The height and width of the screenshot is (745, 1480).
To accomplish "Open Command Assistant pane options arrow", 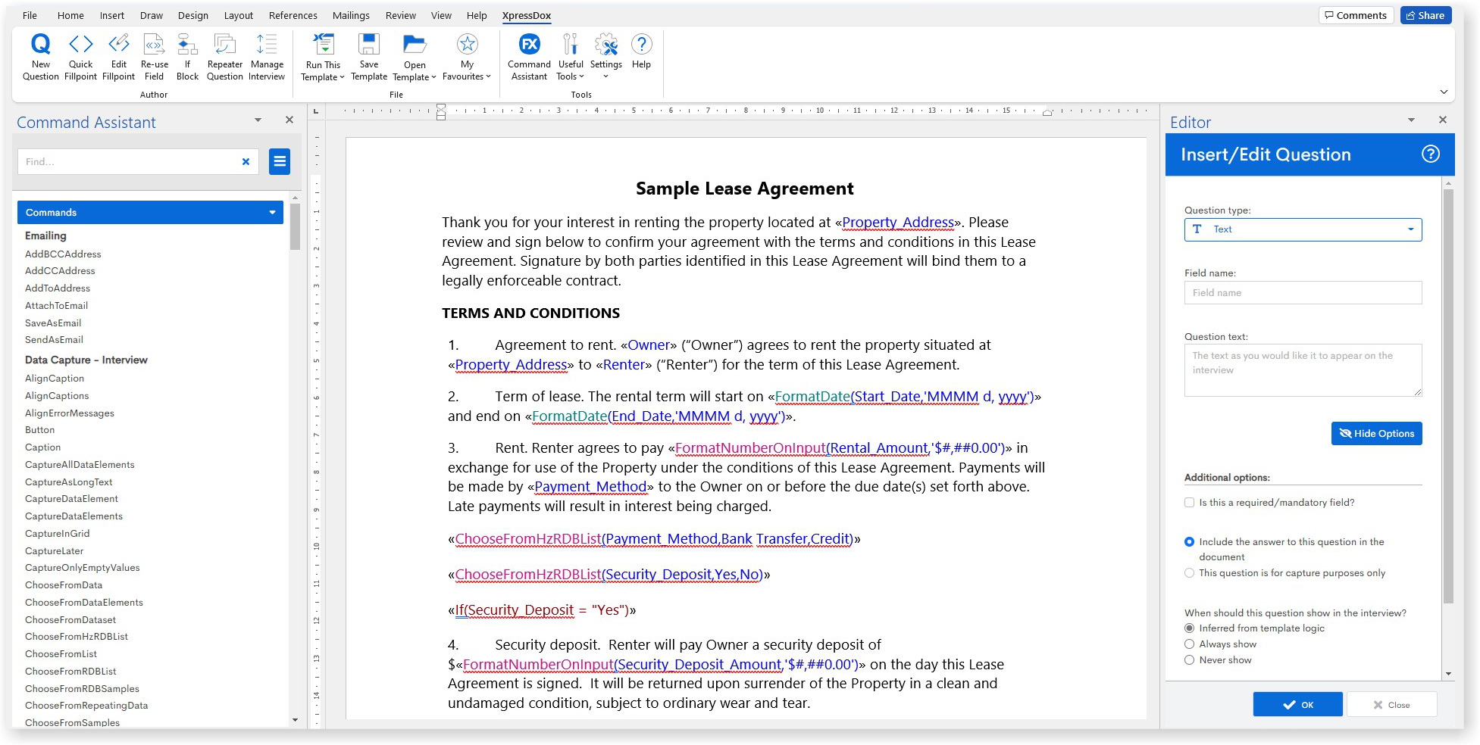I will 258,120.
